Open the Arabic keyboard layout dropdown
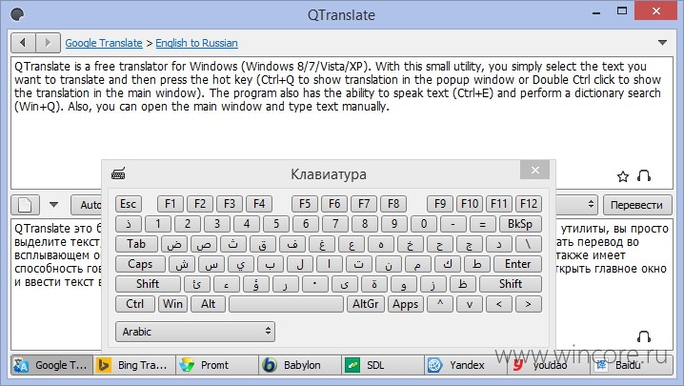This screenshot has height=386, width=684. coord(195,332)
